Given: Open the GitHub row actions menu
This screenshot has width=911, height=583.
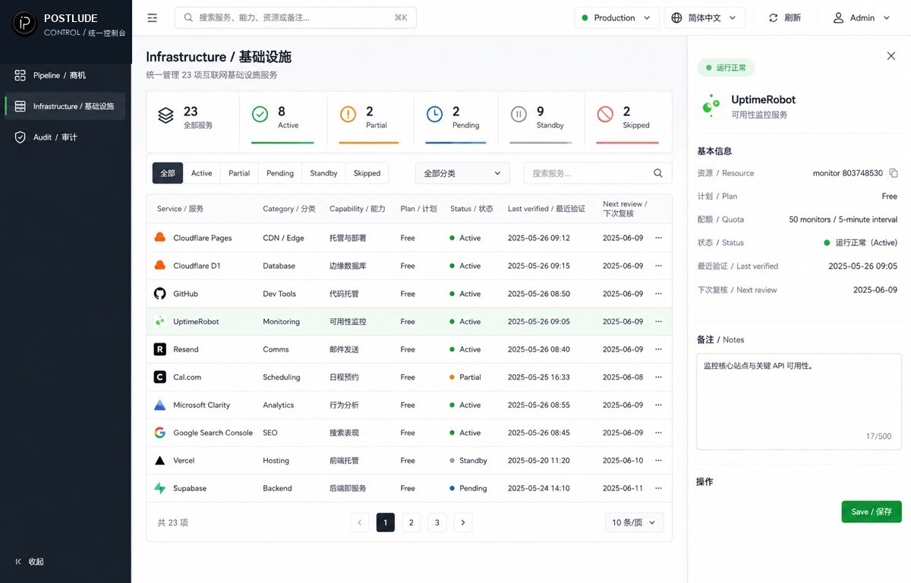Looking at the screenshot, I should point(658,294).
